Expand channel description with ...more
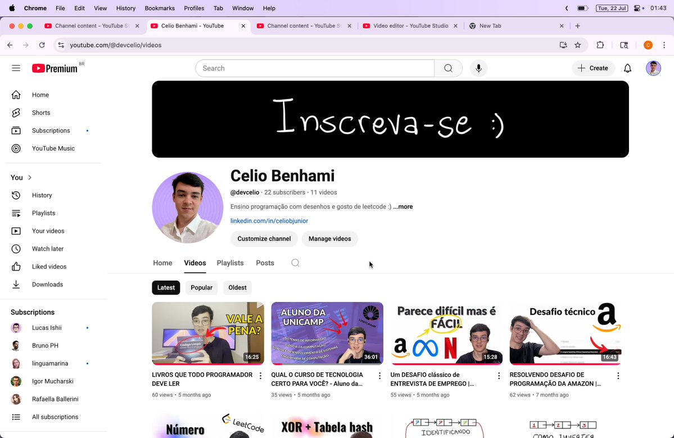Viewport: 674px width, 438px height. pyautogui.click(x=402, y=207)
